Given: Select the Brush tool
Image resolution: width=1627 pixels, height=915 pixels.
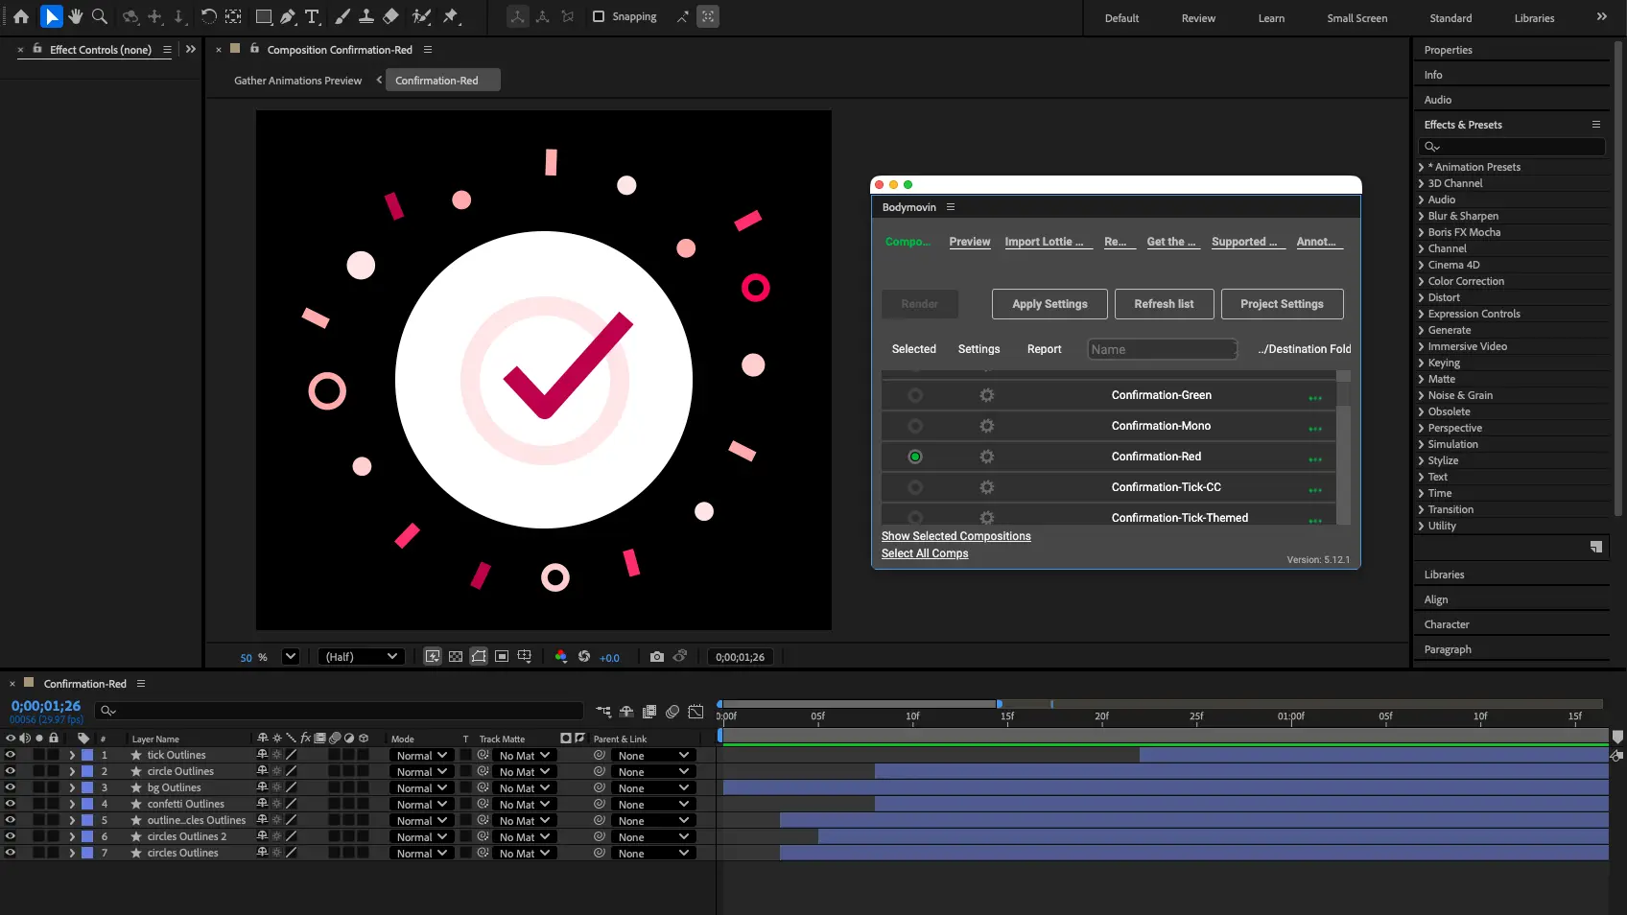Looking at the screenshot, I should (x=342, y=16).
